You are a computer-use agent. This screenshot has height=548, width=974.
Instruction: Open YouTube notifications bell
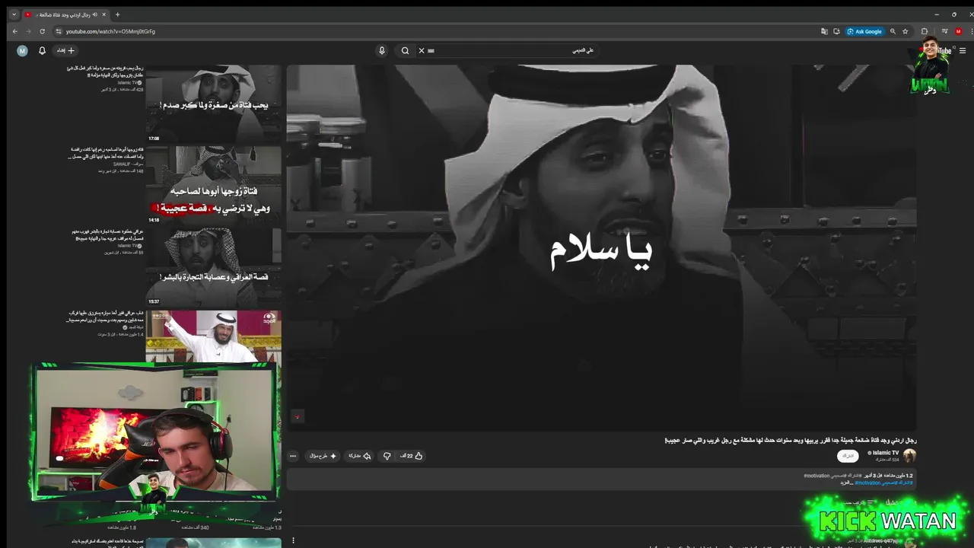pyautogui.click(x=43, y=50)
